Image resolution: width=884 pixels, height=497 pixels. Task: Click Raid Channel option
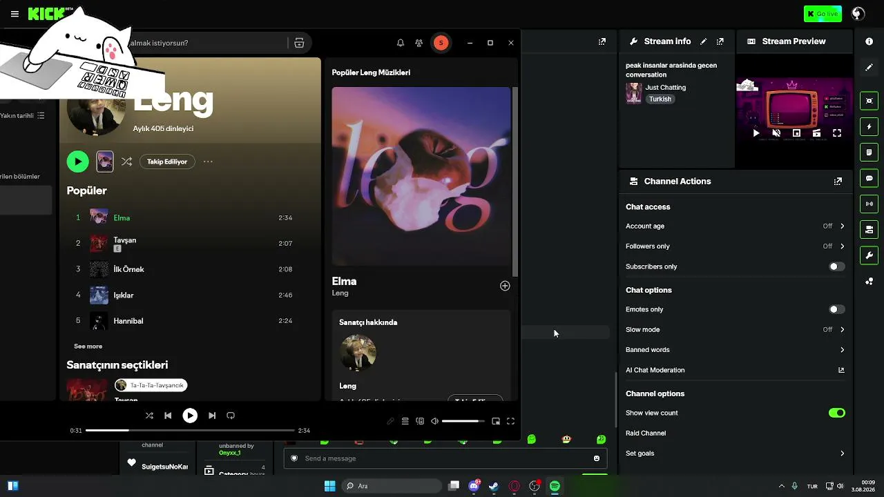click(x=646, y=433)
